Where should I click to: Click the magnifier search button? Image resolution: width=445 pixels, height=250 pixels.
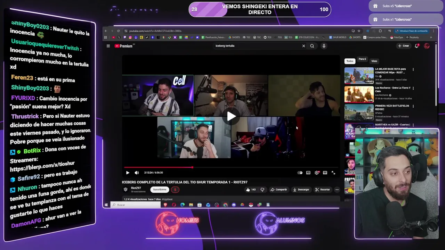(312, 46)
